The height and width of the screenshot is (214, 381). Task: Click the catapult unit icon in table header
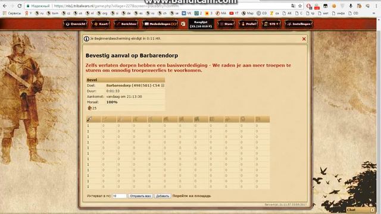[x=227, y=119]
